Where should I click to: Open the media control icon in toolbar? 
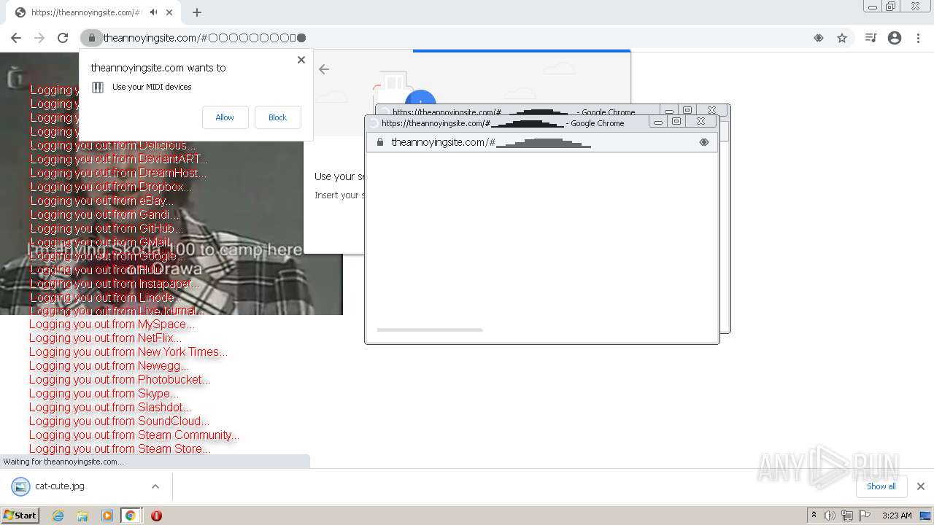(871, 38)
